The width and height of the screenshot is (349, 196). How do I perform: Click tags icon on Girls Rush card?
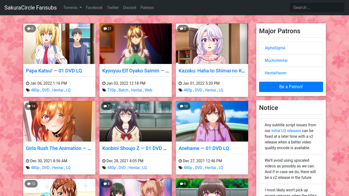[28, 168]
